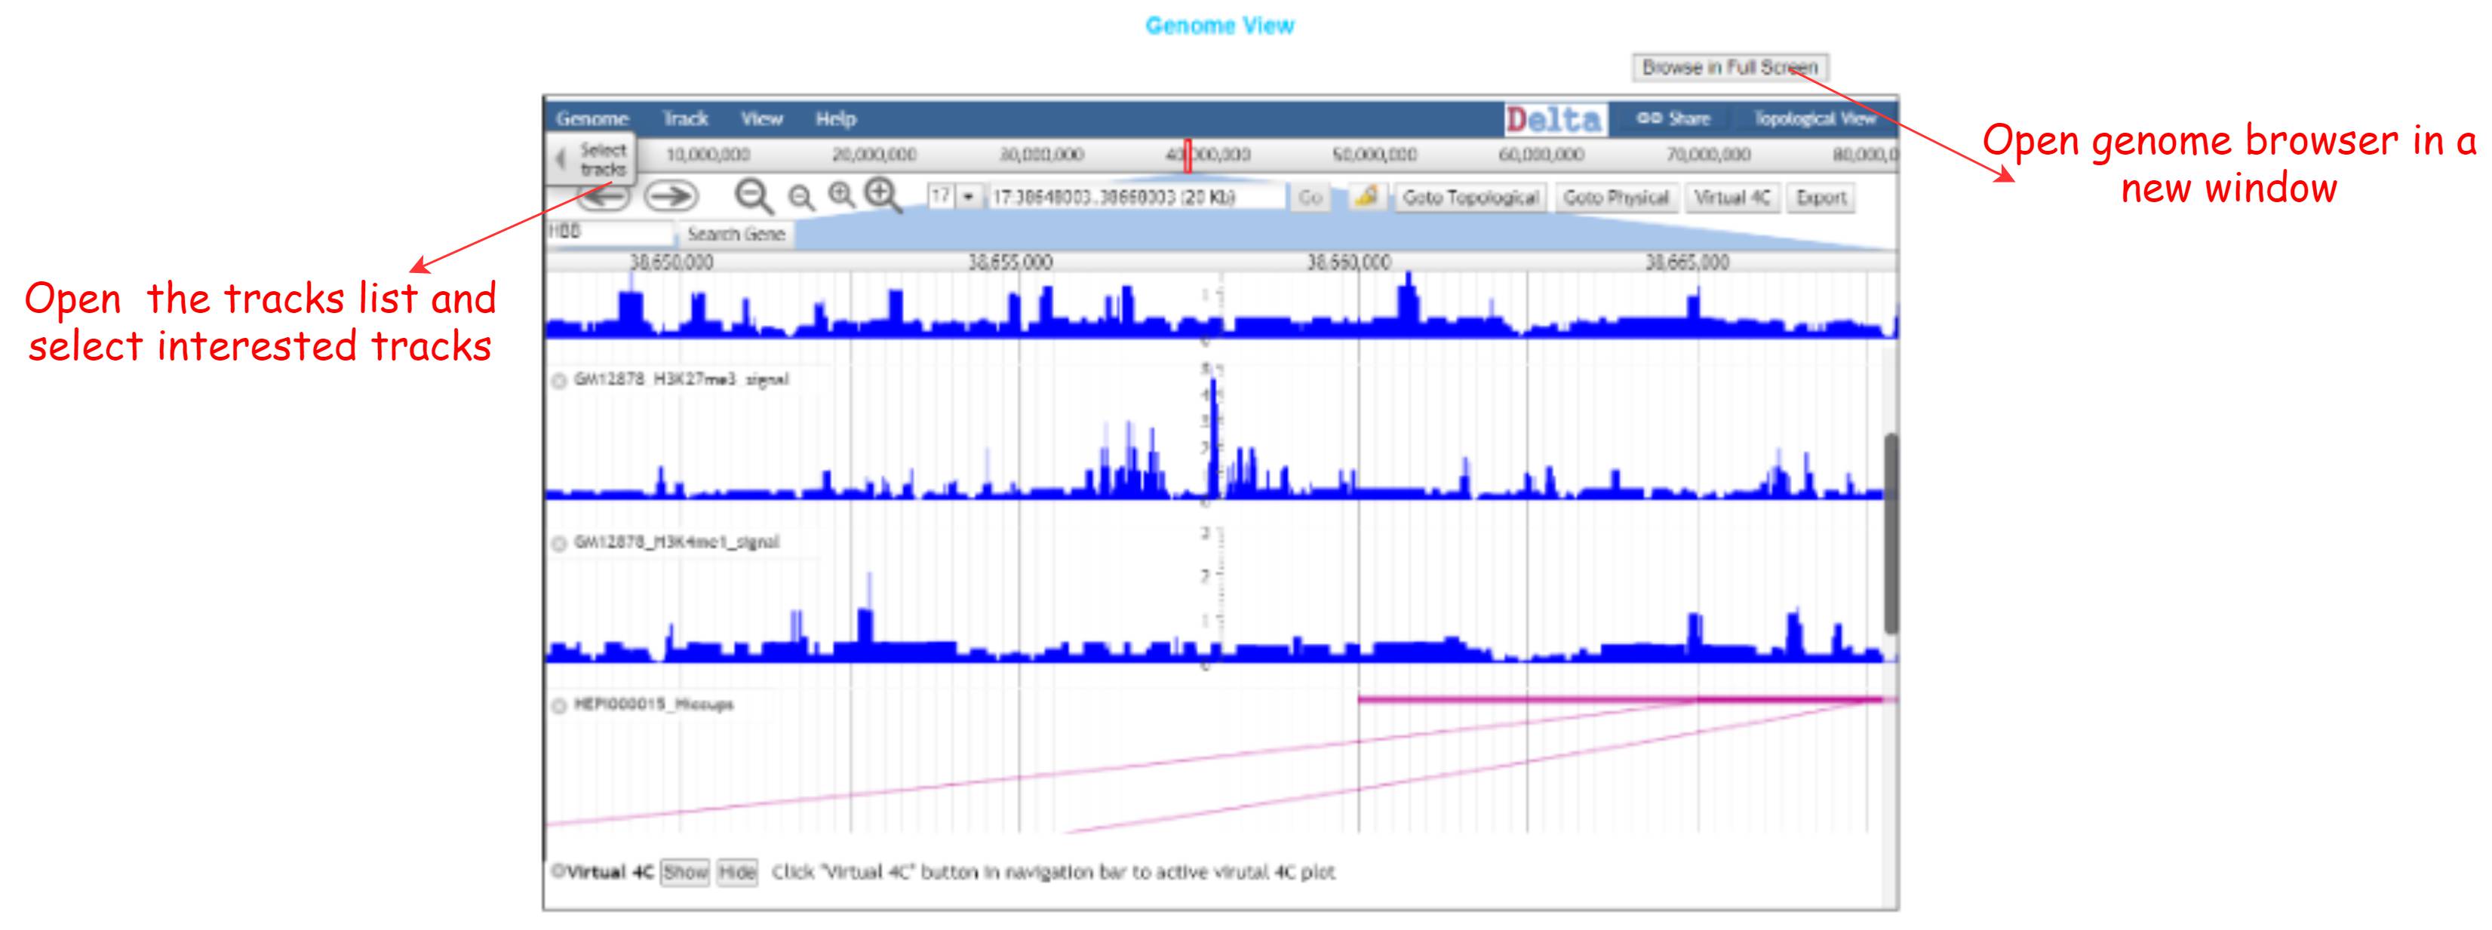Click the Virtual 4C Hide button

[x=737, y=872]
